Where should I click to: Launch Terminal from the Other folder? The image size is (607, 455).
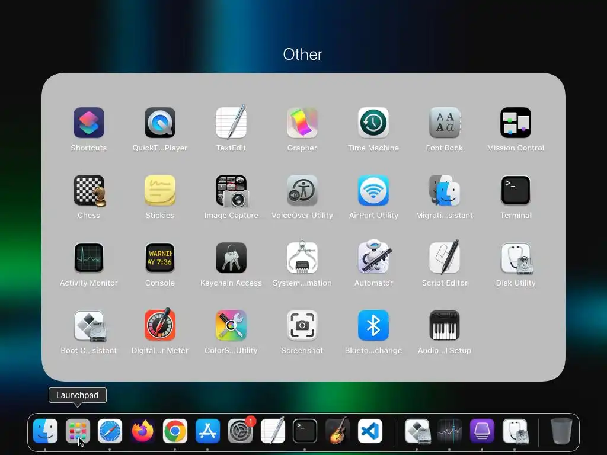tap(516, 190)
